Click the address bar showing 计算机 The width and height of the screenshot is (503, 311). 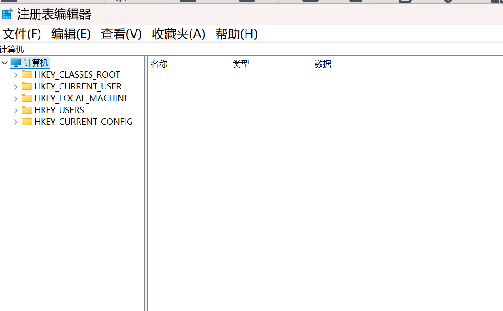point(251,49)
